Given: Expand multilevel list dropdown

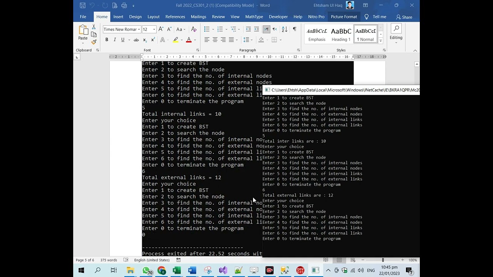Looking at the screenshot, I should click(239, 29).
